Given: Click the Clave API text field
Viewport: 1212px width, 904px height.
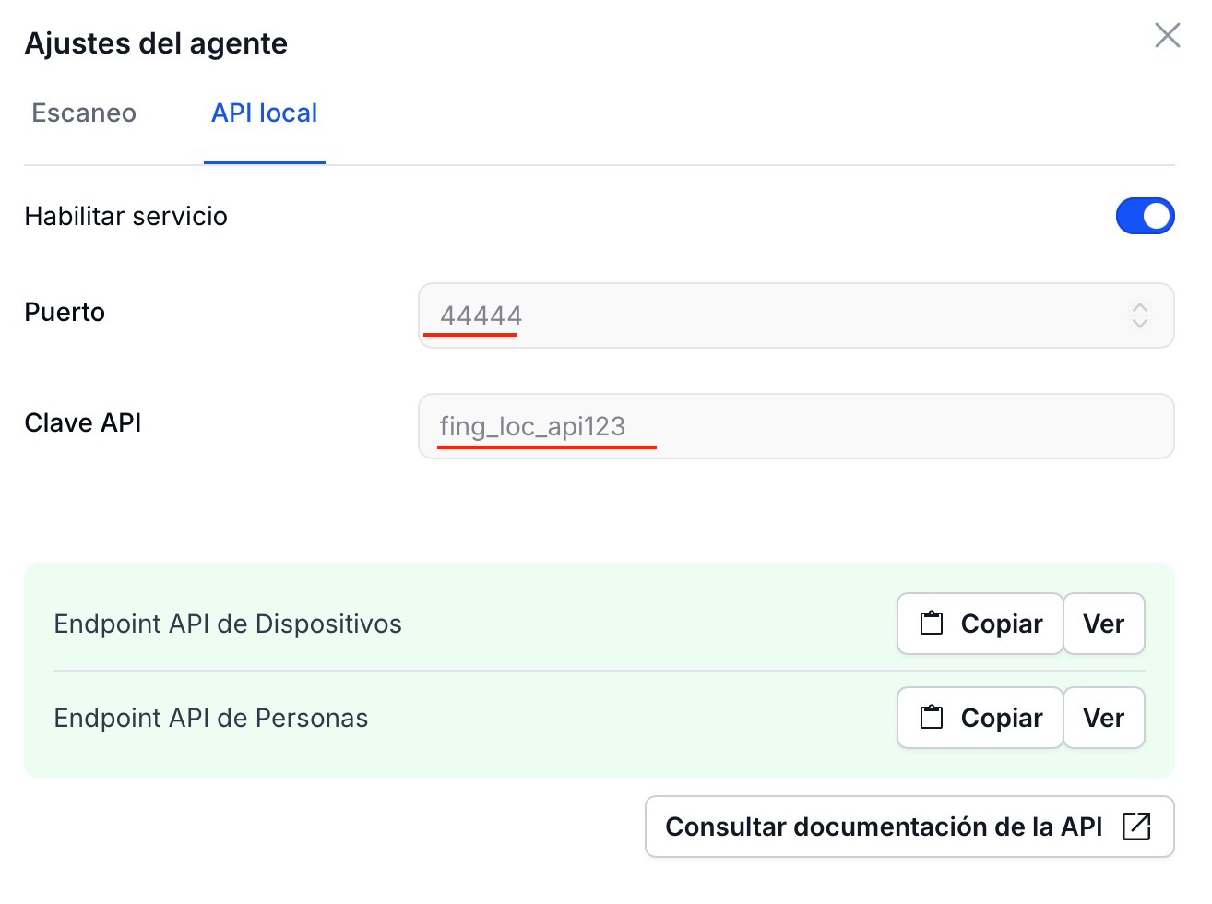Looking at the screenshot, I should point(796,426).
